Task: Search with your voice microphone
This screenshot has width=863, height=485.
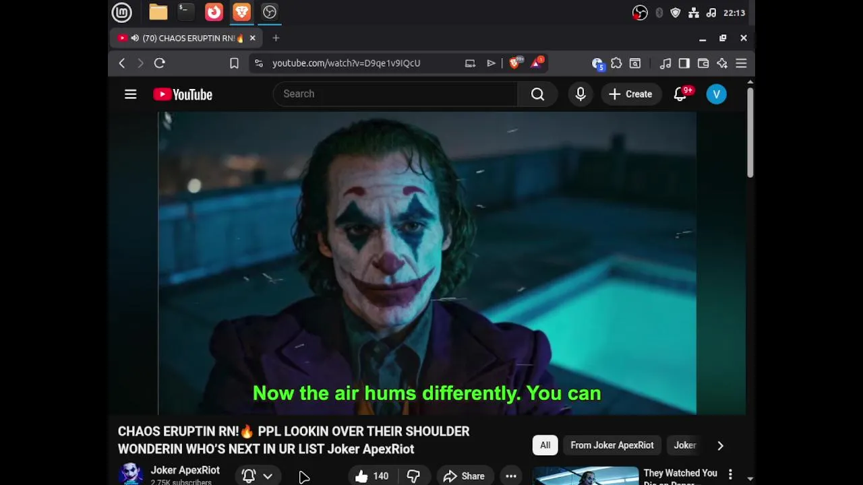Action: click(581, 94)
